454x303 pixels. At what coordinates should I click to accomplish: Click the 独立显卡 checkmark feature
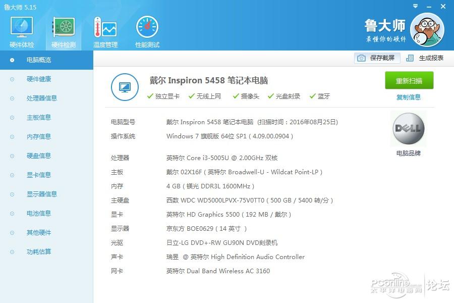coord(163,96)
